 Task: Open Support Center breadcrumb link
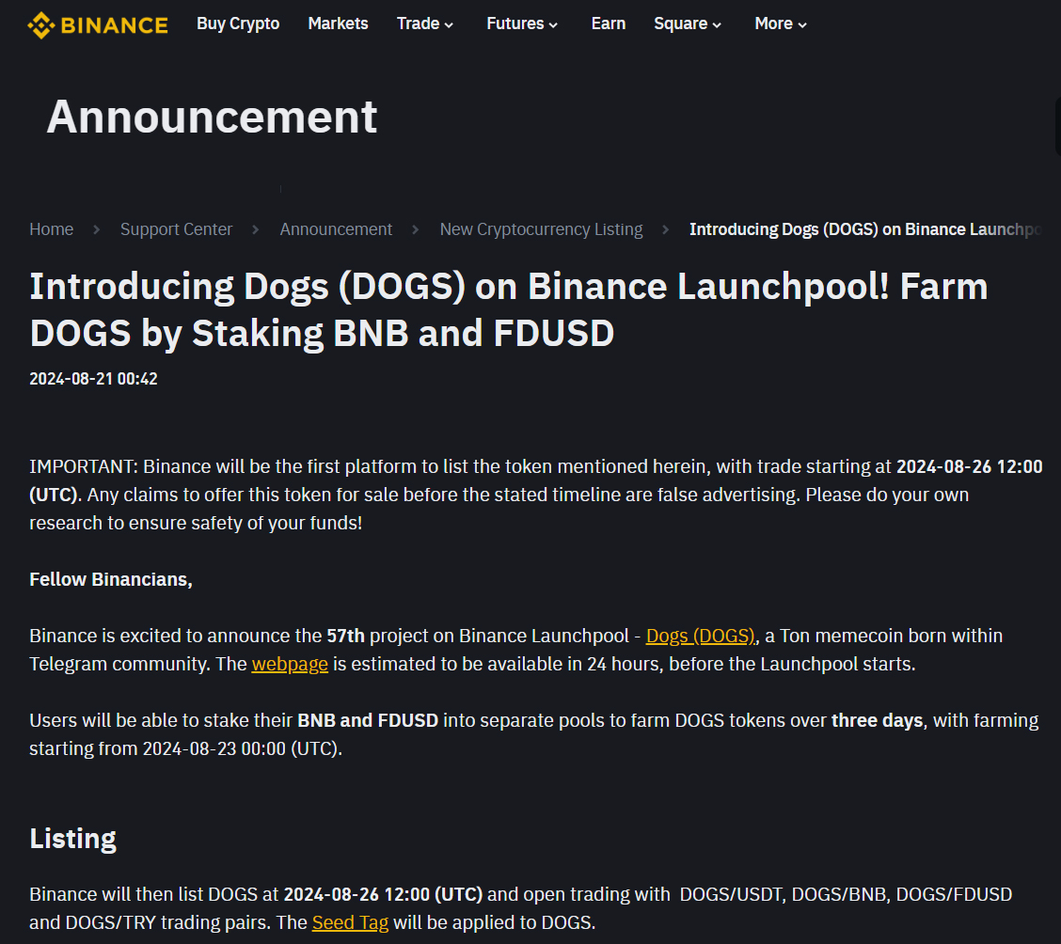tap(176, 229)
